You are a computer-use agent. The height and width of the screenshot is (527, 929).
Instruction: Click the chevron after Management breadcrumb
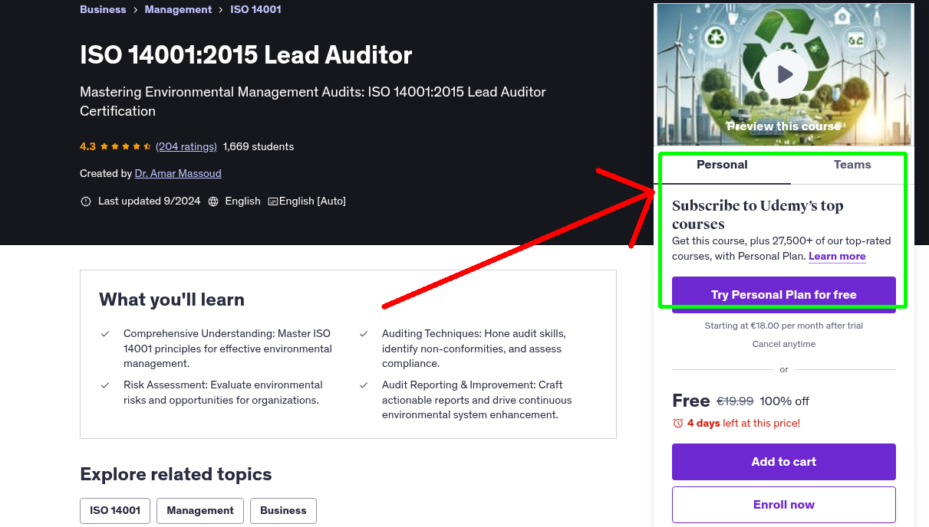click(221, 10)
